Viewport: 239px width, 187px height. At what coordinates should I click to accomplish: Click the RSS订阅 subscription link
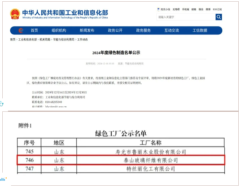(x=217, y=9)
